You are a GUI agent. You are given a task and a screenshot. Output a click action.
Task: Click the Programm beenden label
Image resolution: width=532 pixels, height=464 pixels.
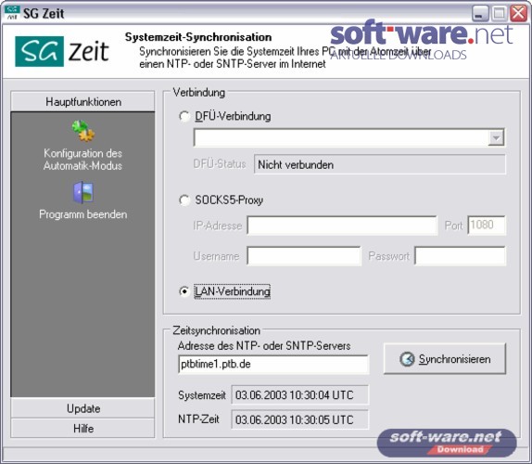click(x=83, y=214)
